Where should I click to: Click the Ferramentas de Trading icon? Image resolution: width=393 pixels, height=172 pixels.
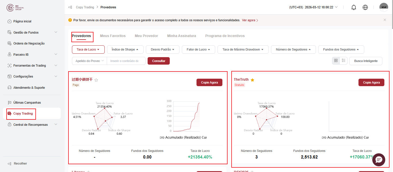pos(9,65)
